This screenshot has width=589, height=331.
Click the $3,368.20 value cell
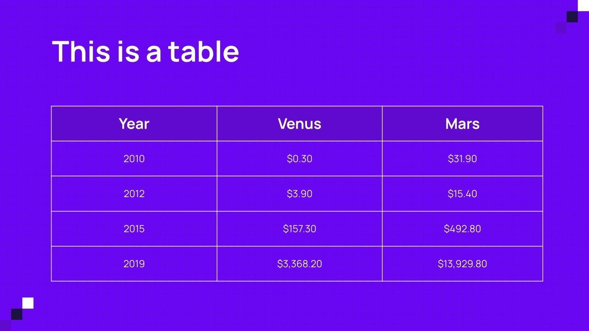click(299, 264)
